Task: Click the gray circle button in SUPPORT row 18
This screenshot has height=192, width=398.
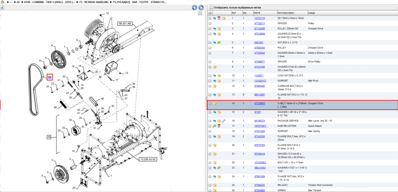Action: [210, 131]
